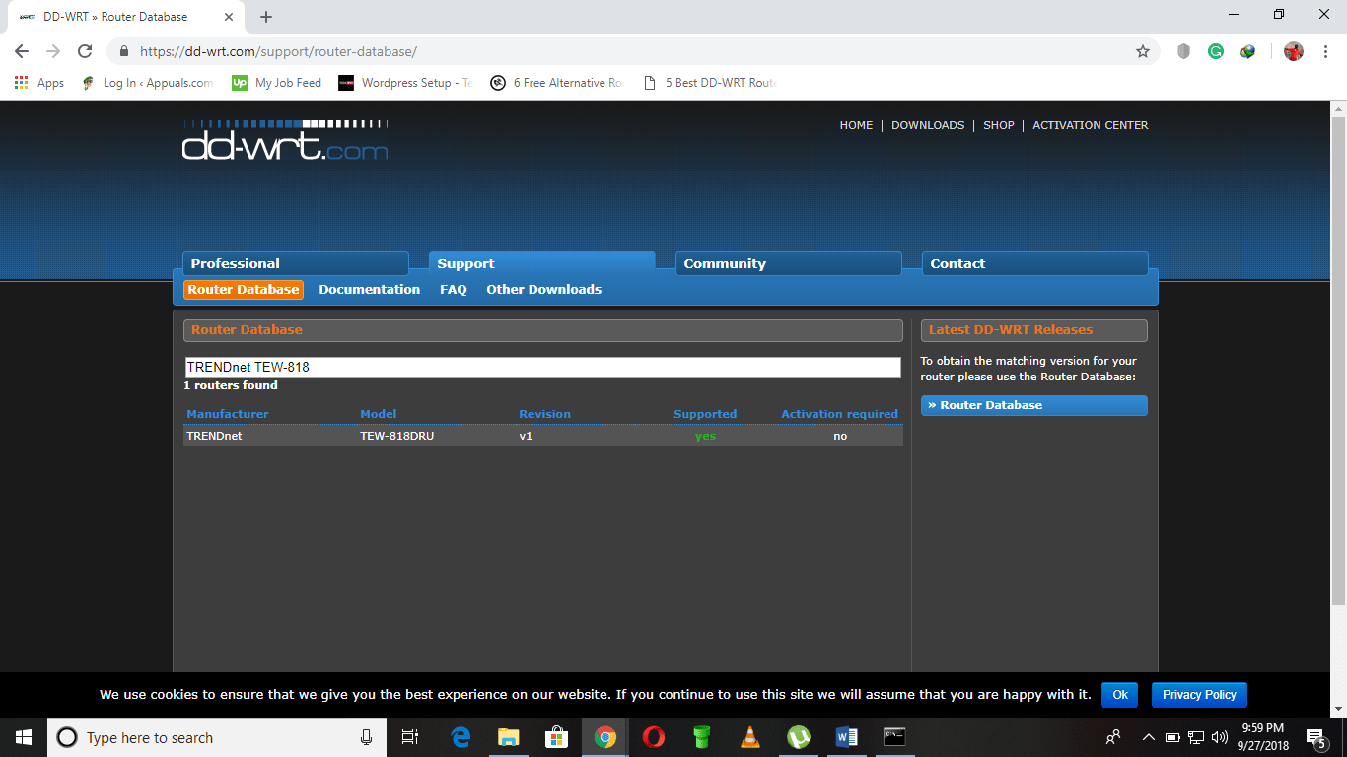Open VLC media player from the taskbar
1347x757 pixels.
(x=749, y=737)
